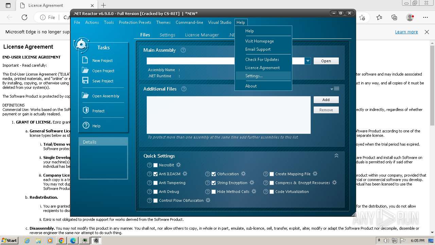The height and width of the screenshot is (245, 435).
Task: Click the Remove button
Action: click(x=326, y=110)
